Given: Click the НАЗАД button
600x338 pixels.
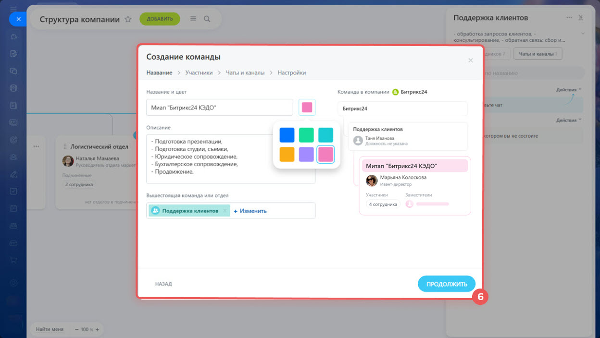Looking at the screenshot, I should coord(163,284).
